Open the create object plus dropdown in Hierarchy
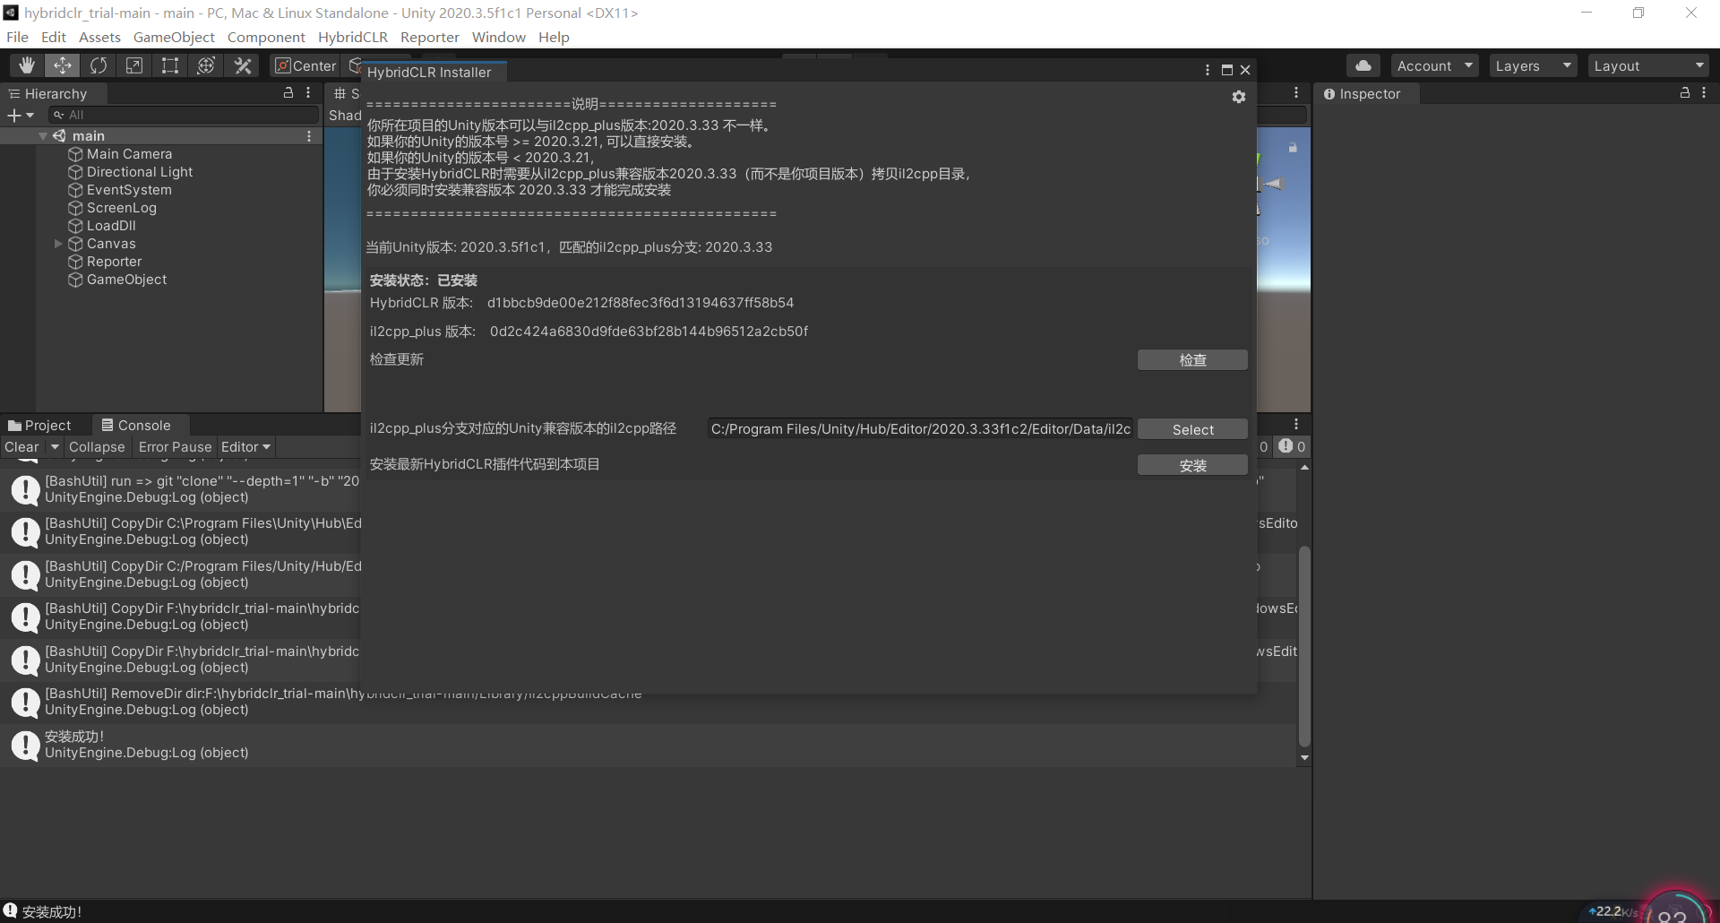 click(20, 115)
